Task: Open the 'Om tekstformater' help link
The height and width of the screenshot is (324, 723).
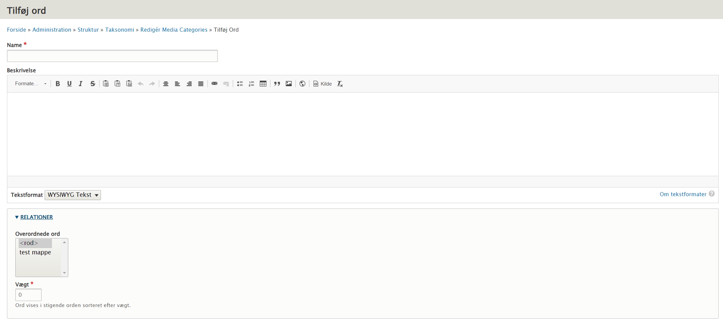Action: coord(683,194)
